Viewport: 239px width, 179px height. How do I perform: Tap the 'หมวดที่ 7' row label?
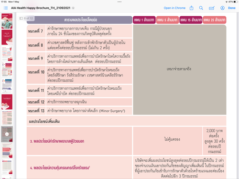[36, 31]
